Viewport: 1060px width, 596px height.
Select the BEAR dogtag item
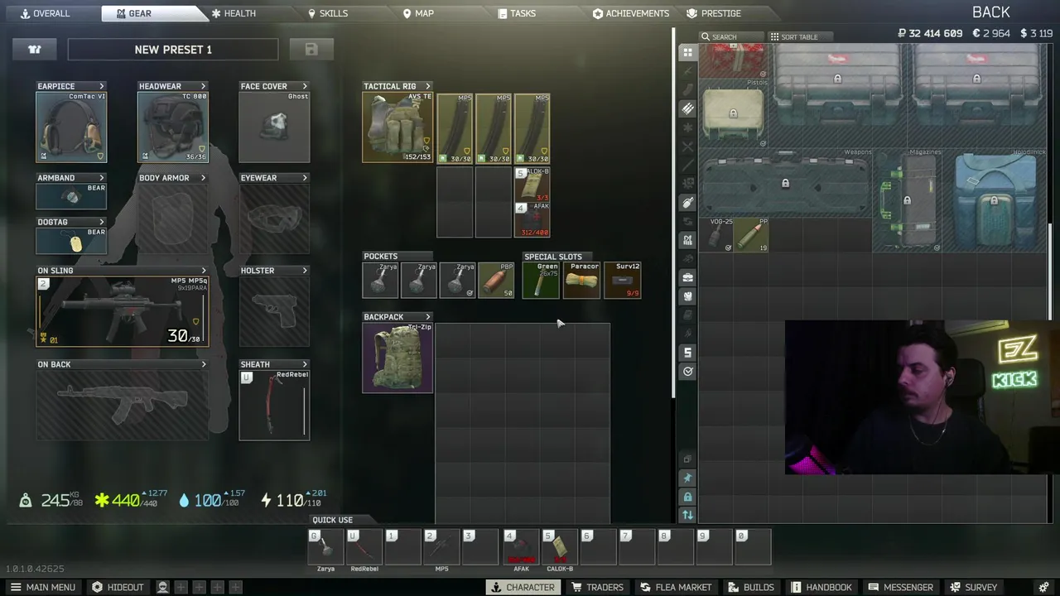point(71,241)
